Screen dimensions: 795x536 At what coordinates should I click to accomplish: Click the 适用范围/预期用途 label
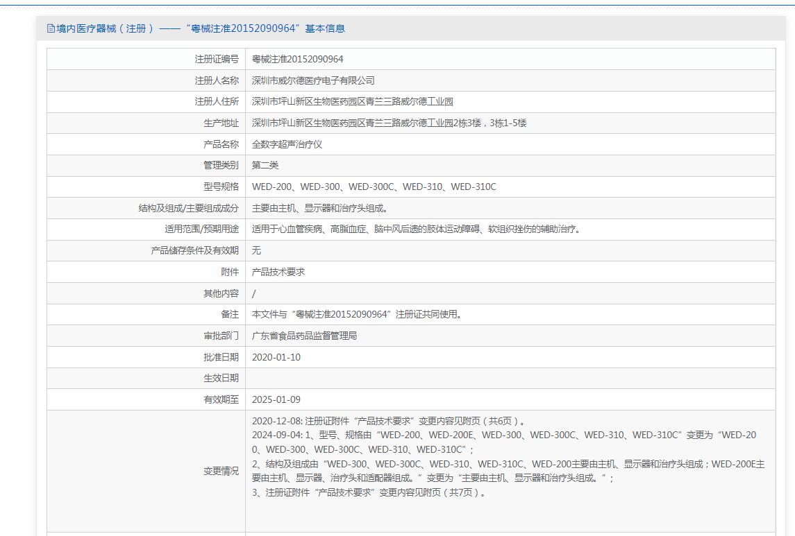[202, 230]
